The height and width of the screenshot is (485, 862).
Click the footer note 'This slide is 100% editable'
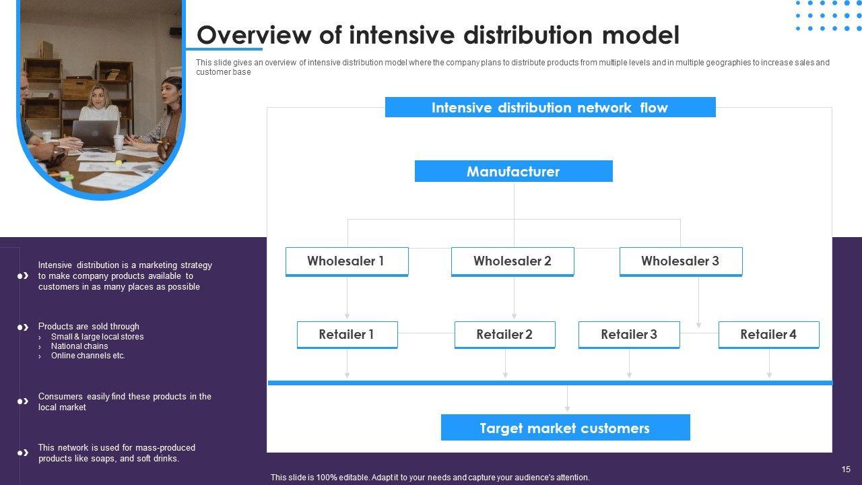pos(430,478)
